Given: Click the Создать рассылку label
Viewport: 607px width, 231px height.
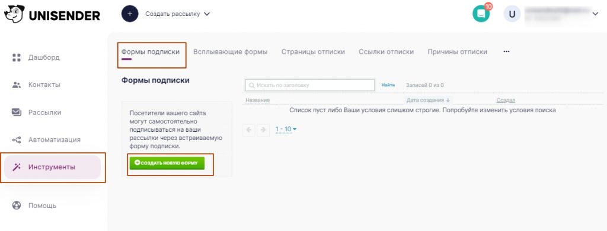Looking at the screenshot, I should point(172,14).
